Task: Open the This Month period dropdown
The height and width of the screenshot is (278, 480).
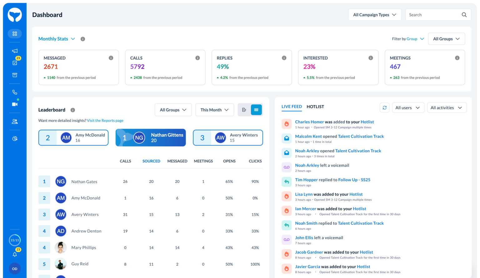Action: pyautogui.click(x=214, y=110)
